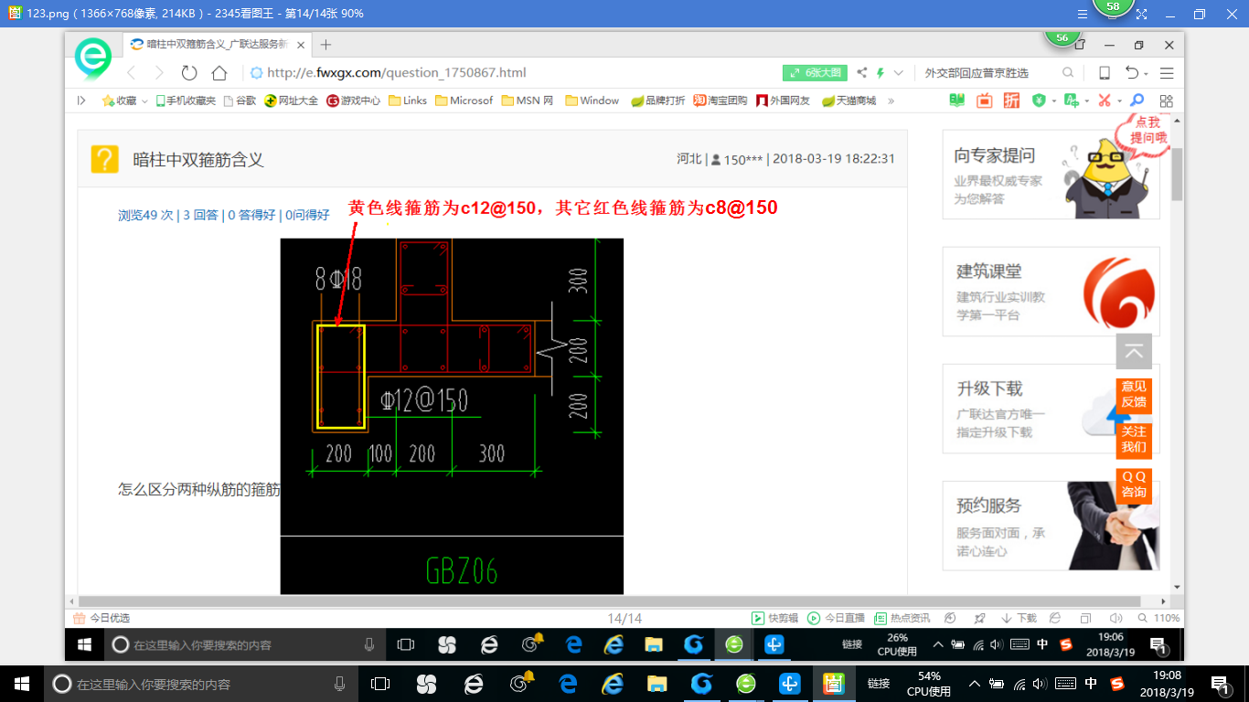This screenshot has width=1249, height=702.
Task: Click the yellow question mark icon by title
Action: (x=105, y=159)
